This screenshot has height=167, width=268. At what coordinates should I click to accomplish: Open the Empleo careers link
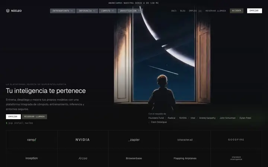pos(195,11)
